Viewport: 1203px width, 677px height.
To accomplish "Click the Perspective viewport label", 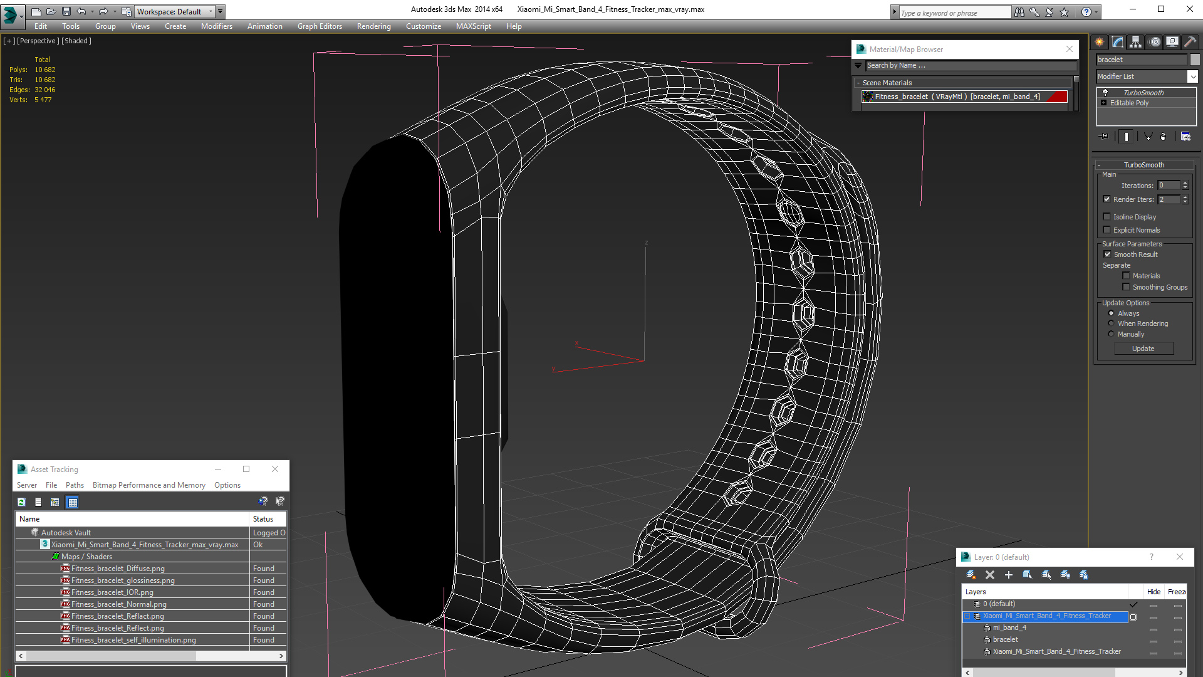I will point(38,41).
